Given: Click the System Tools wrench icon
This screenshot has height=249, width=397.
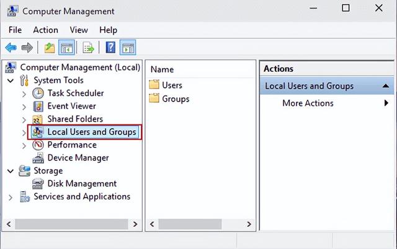Looking at the screenshot, I should point(24,81).
